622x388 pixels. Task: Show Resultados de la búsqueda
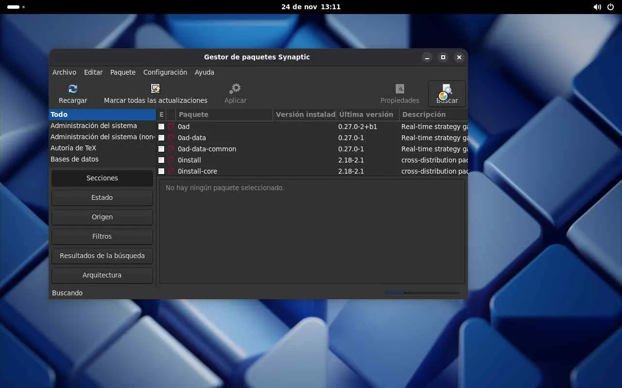point(102,256)
